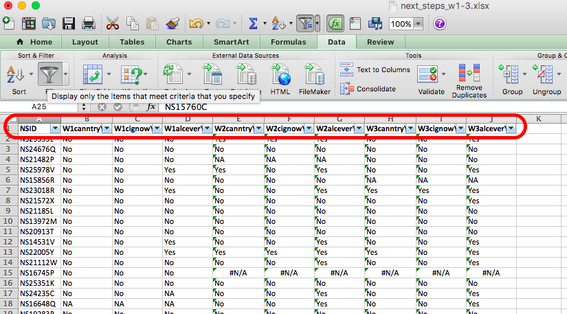Open the NSID column filter dropdown

pyautogui.click(x=54, y=128)
